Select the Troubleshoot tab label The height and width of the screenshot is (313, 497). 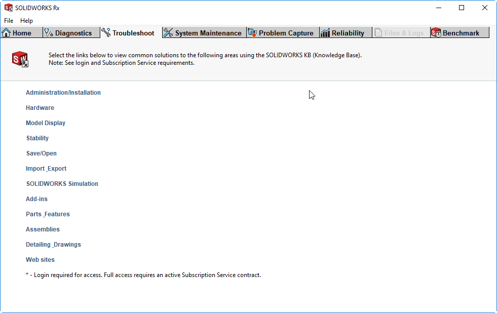pos(133,33)
